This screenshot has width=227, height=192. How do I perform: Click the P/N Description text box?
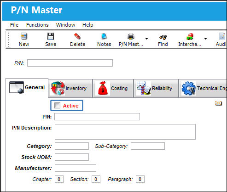125,132
